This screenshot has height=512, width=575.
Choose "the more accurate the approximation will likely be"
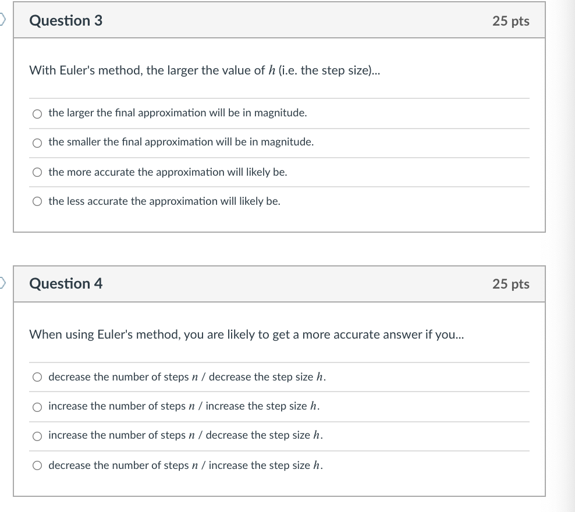(38, 172)
